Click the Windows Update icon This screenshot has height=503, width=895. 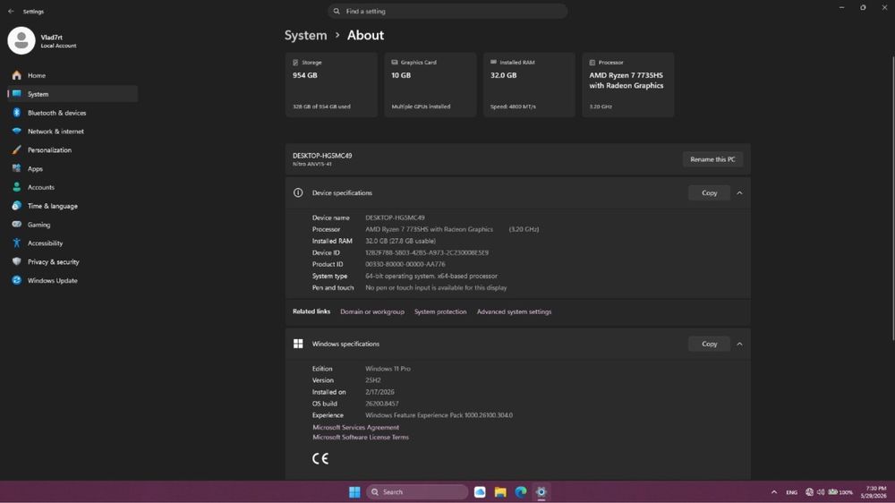[16, 280]
